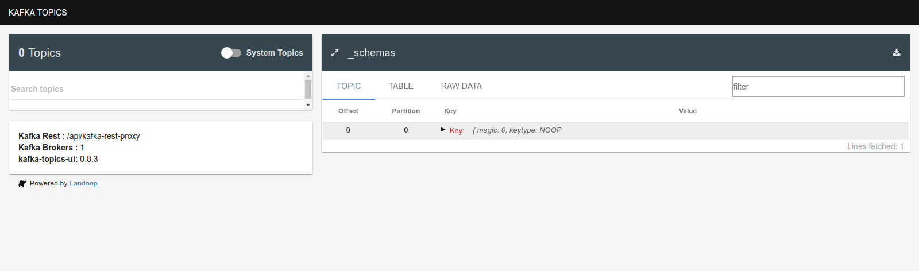Click the Partition column header
This screenshot has height=271, width=919.
point(406,111)
